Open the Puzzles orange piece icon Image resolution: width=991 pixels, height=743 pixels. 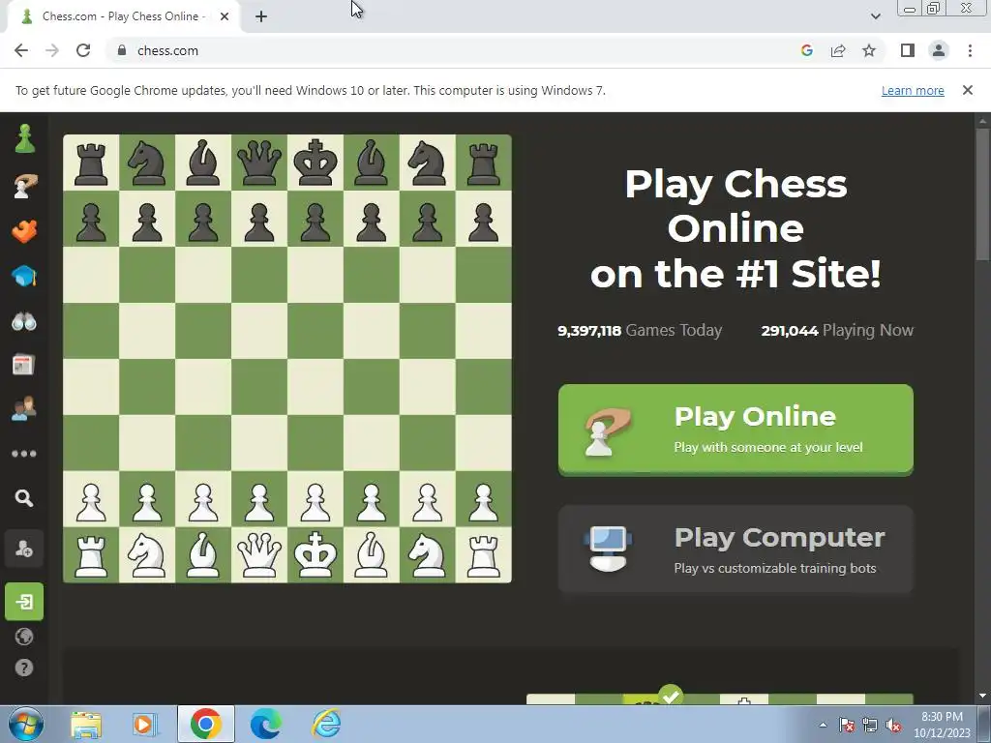(x=24, y=231)
